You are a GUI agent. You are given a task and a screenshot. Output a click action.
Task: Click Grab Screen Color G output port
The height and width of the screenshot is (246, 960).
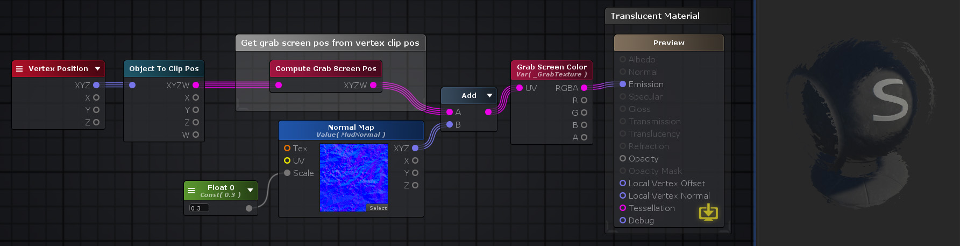click(x=584, y=113)
